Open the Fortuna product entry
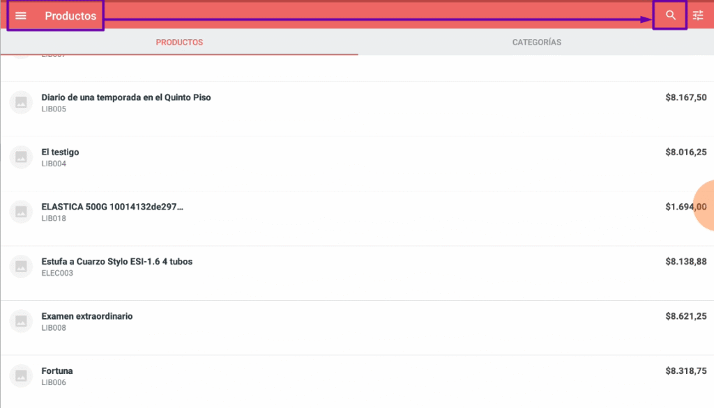The height and width of the screenshot is (408, 714). click(57, 371)
